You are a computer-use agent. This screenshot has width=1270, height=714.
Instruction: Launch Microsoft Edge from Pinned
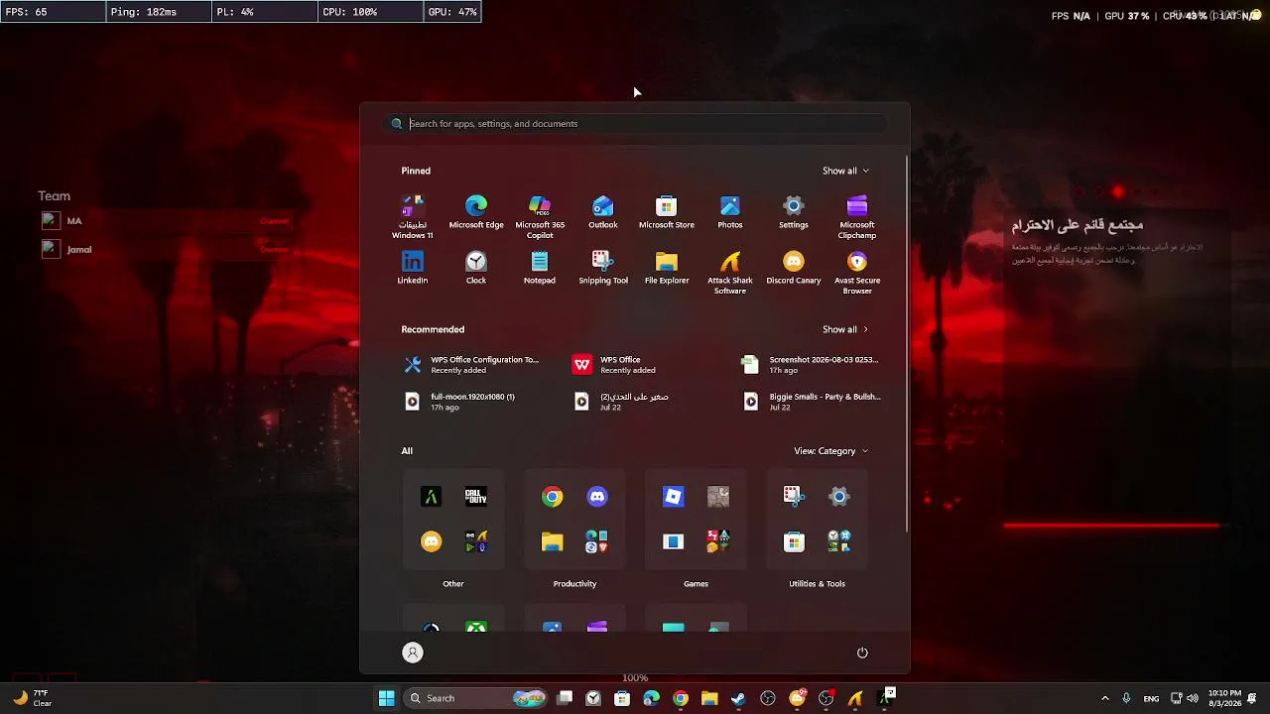coord(476,212)
